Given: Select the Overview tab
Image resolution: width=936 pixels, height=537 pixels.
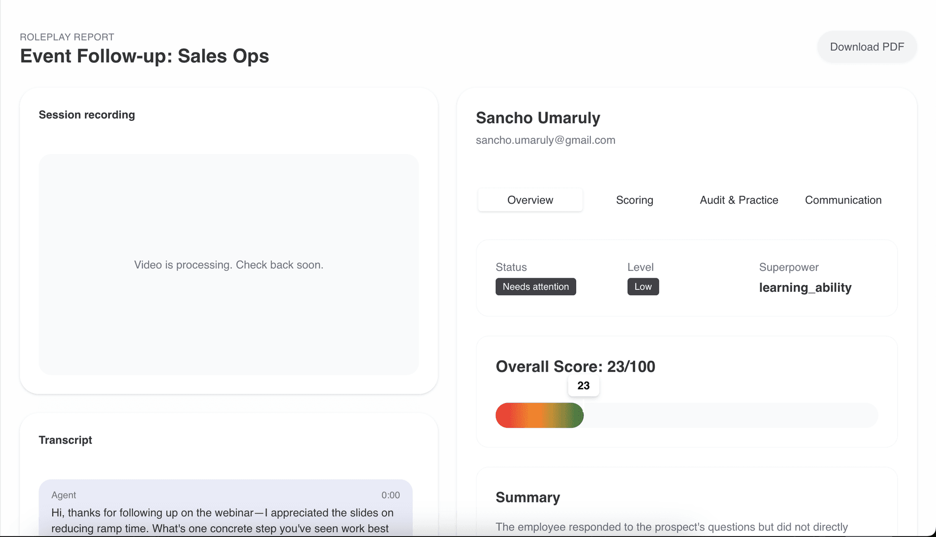Looking at the screenshot, I should click(530, 200).
